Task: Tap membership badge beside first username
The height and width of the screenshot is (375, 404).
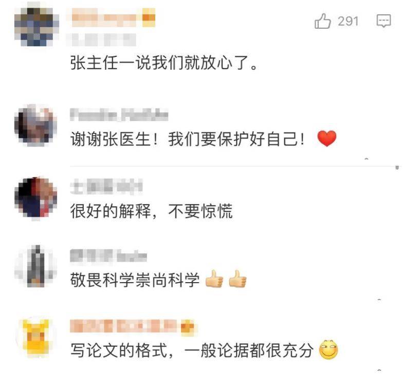Action: [x=149, y=17]
